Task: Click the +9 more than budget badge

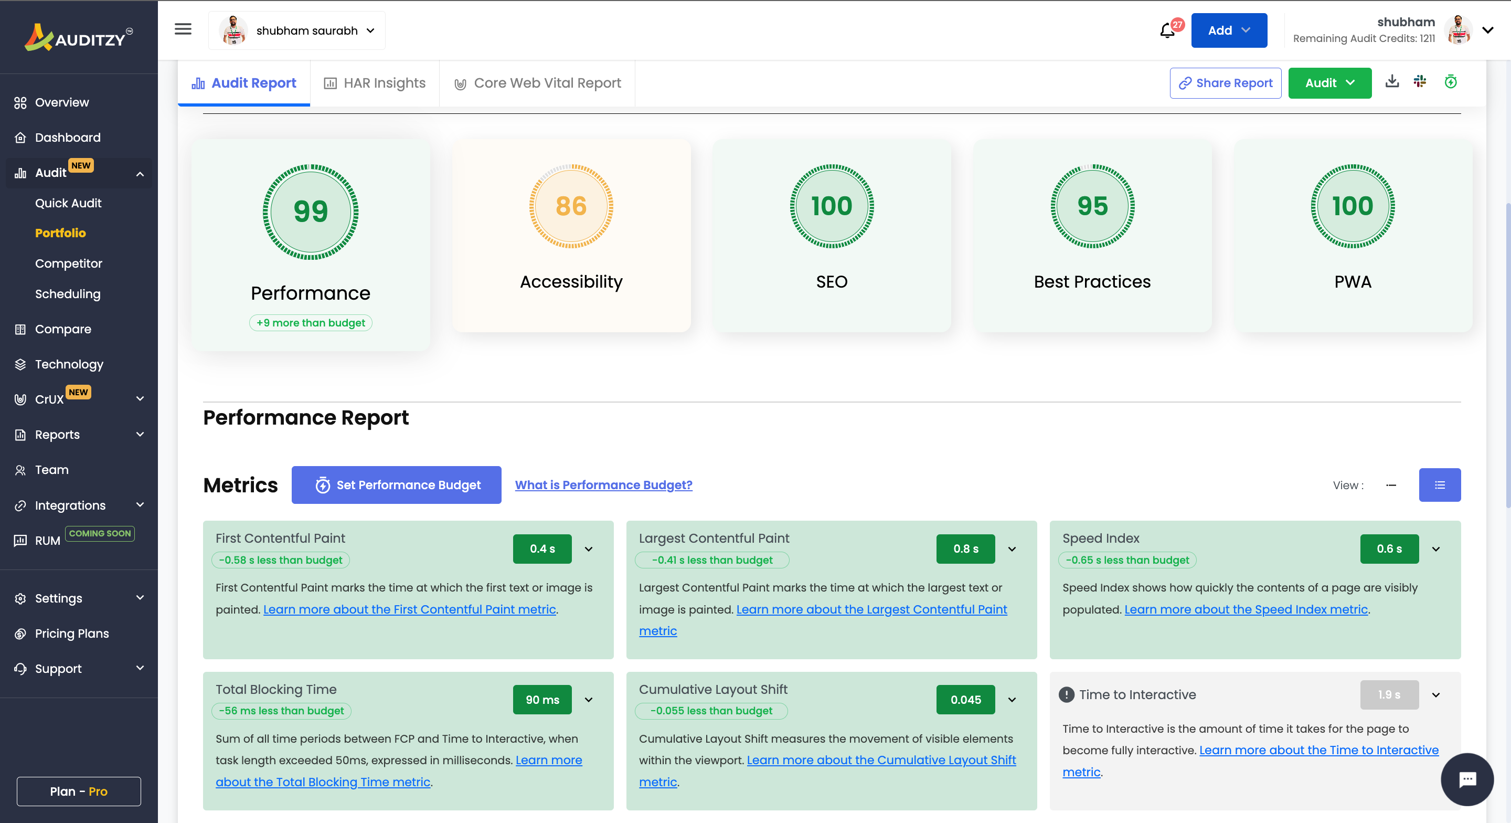Action: [310, 323]
